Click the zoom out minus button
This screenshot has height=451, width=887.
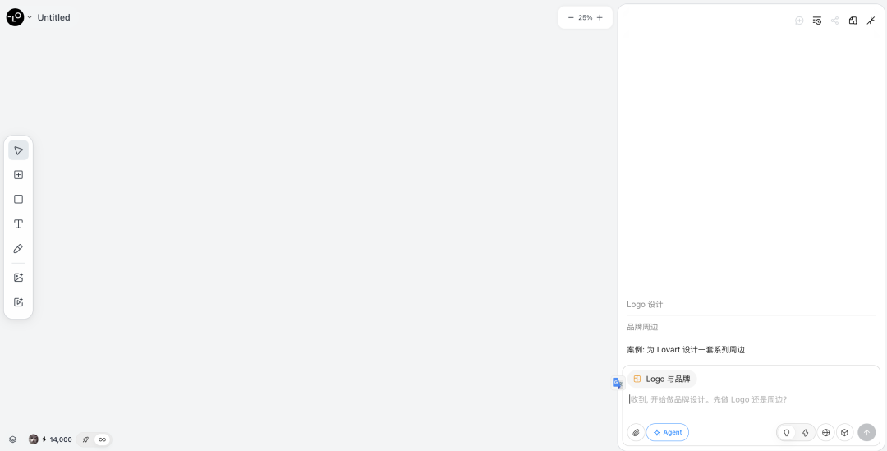click(x=571, y=17)
